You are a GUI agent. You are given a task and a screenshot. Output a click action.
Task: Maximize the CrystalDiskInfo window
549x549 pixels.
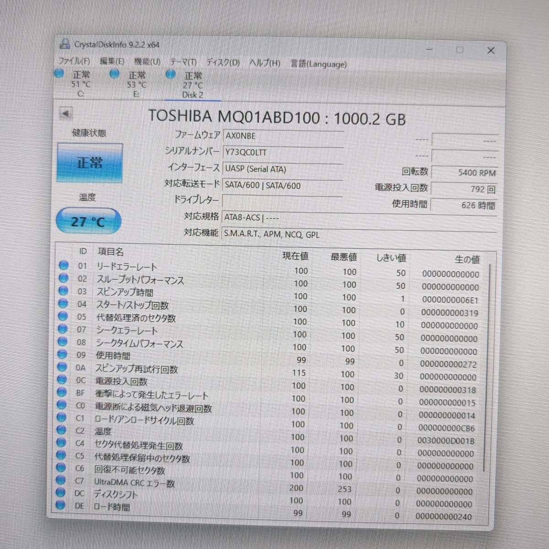pyautogui.click(x=460, y=49)
